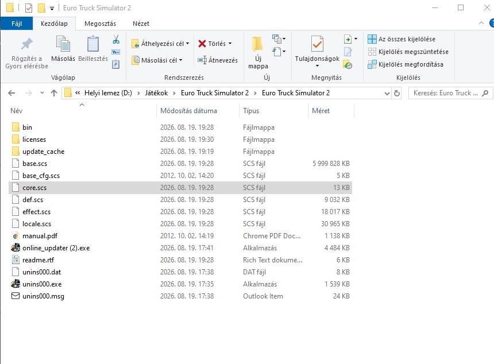
Task: Click the Másolás copy icon
Action: [x=63, y=49]
